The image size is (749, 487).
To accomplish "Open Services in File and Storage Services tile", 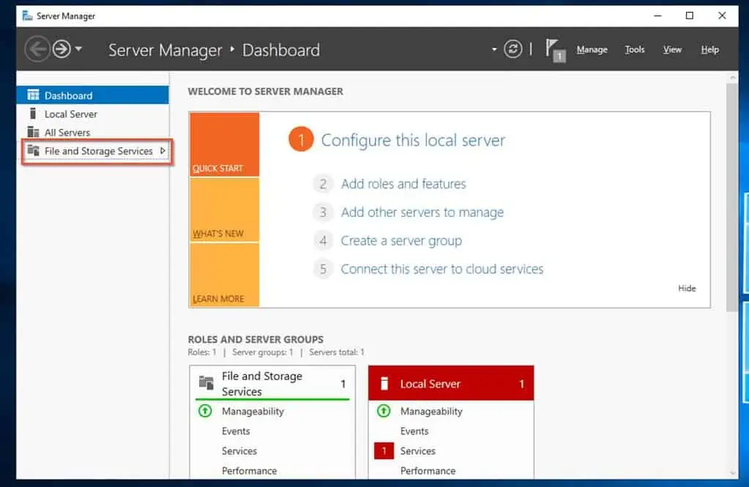I will pyautogui.click(x=239, y=450).
